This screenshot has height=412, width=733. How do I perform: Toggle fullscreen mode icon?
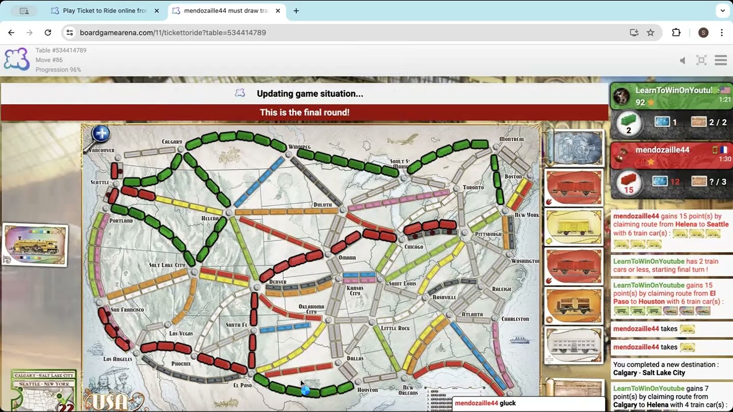tap(702, 60)
